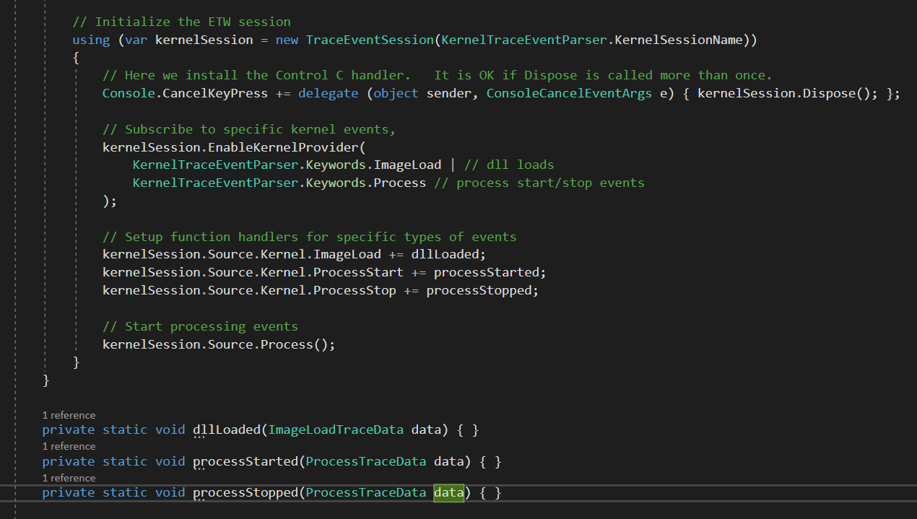Click the closing brace after the using block
This screenshot has height=519, width=917.
pyautogui.click(x=76, y=362)
